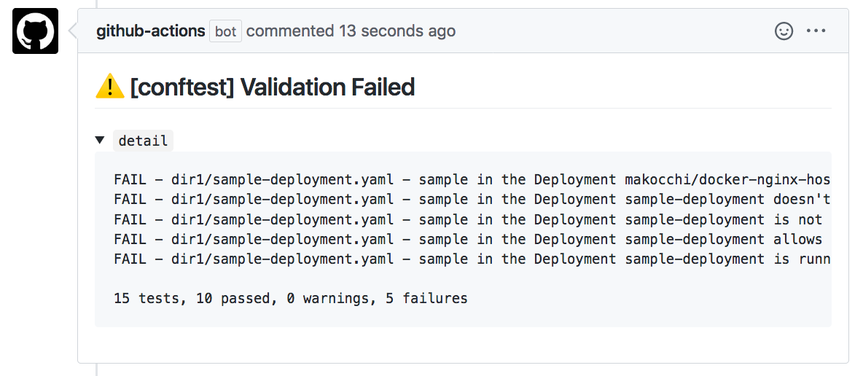Open the github-actions author profile link
The height and width of the screenshot is (376, 863).
click(x=151, y=31)
